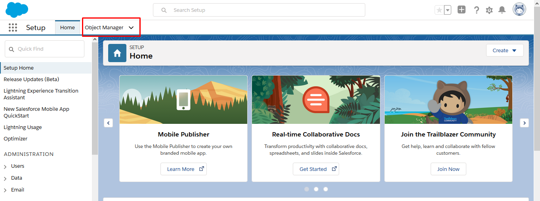The width and height of the screenshot is (540, 201).
Task: Select the second carousel page indicator dot
Action: [x=316, y=189]
